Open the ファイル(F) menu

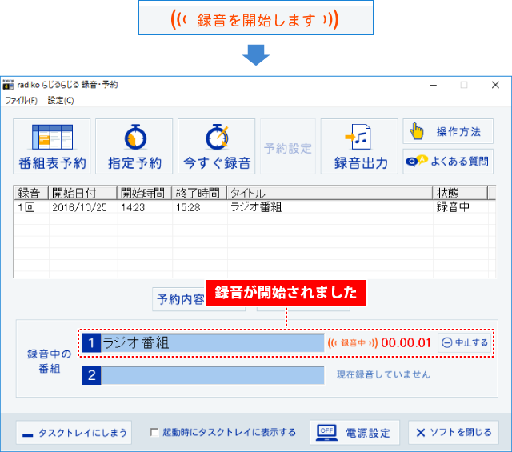(22, 100)
